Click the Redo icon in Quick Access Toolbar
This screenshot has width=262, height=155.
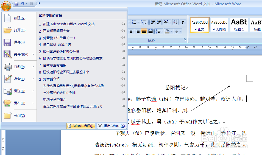point(31,4)
